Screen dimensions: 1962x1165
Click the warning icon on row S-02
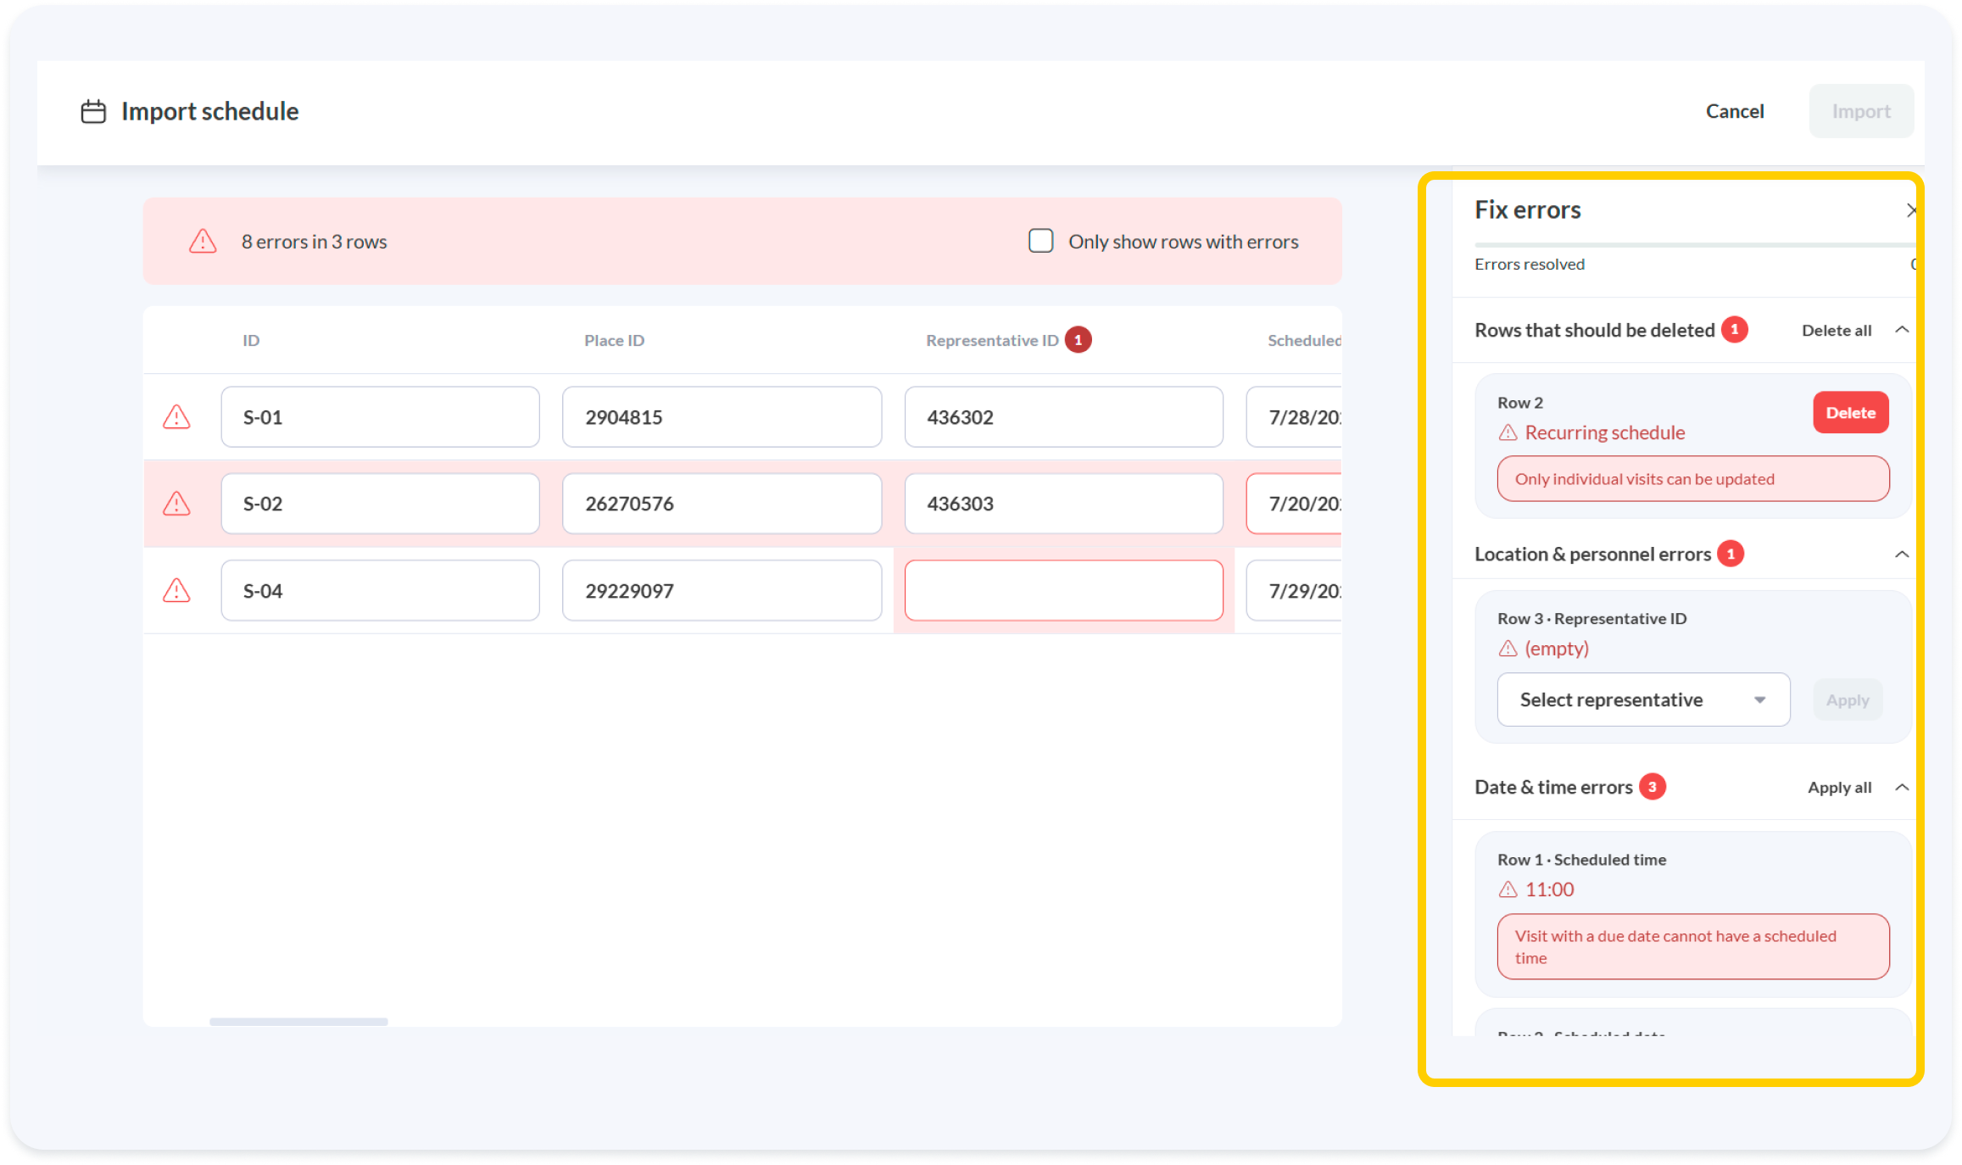pyautogui.click(x=176, y=503)
